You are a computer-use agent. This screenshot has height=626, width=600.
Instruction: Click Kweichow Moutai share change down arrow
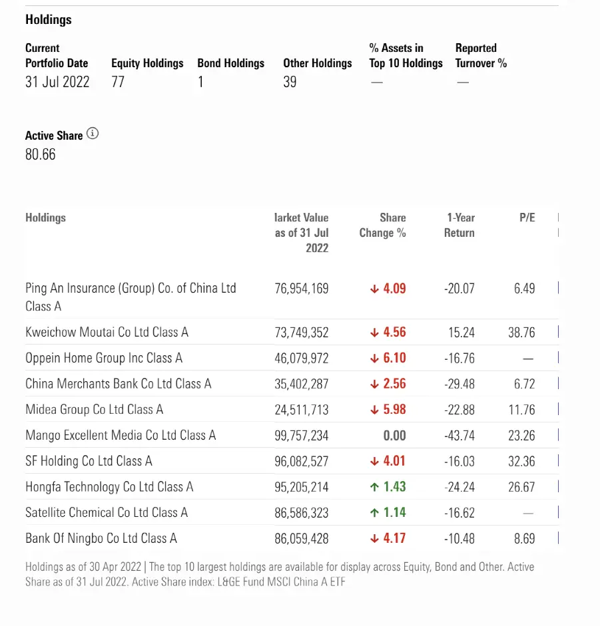click(374, 333)
